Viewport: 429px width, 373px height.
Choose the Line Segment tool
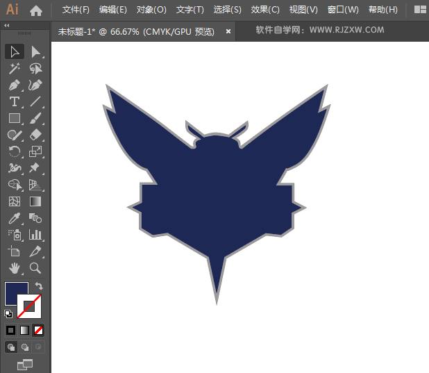coord(35,101)
